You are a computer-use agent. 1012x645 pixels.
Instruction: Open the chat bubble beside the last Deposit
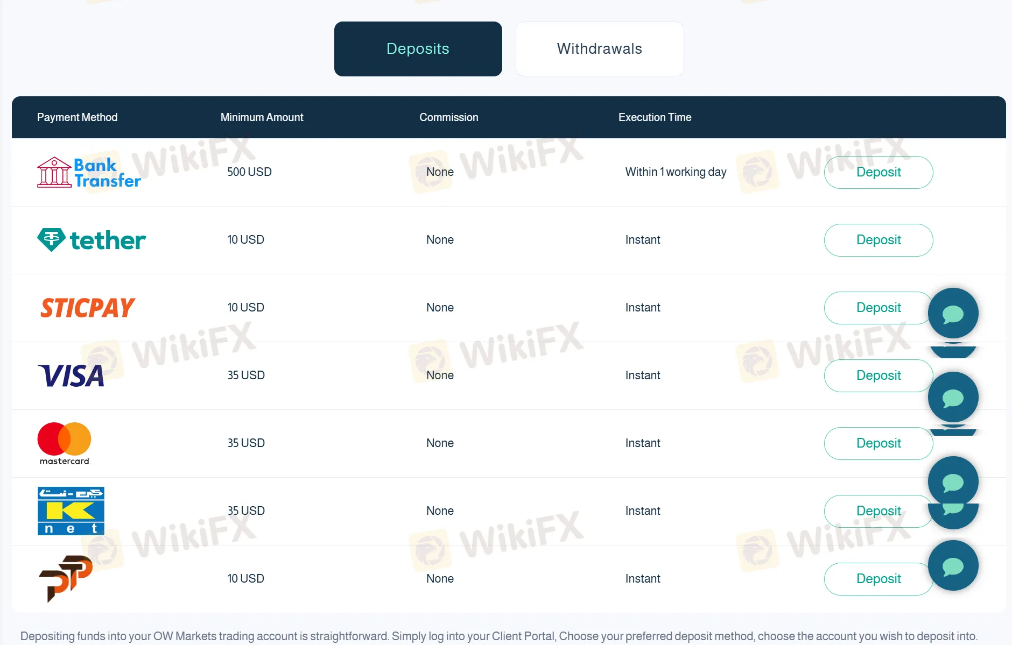tap(953, 565)
